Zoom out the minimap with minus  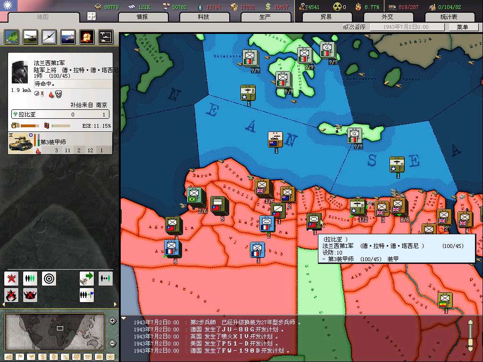coord(112,343)
